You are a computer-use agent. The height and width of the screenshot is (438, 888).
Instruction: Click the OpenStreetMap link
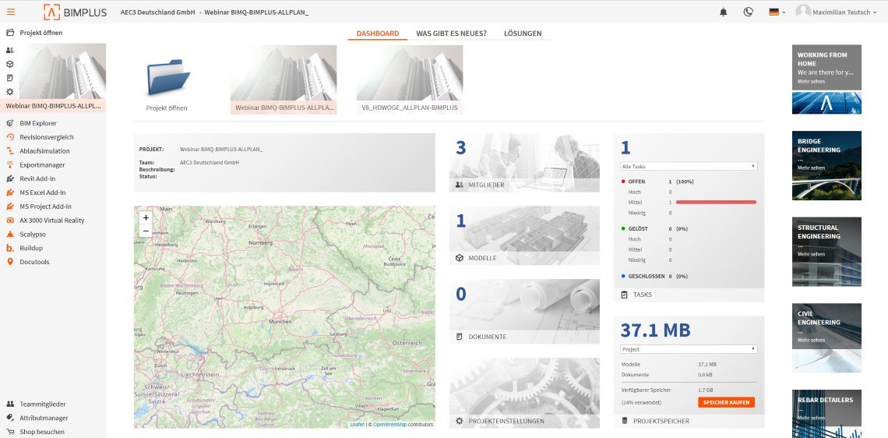coord(389,425)
